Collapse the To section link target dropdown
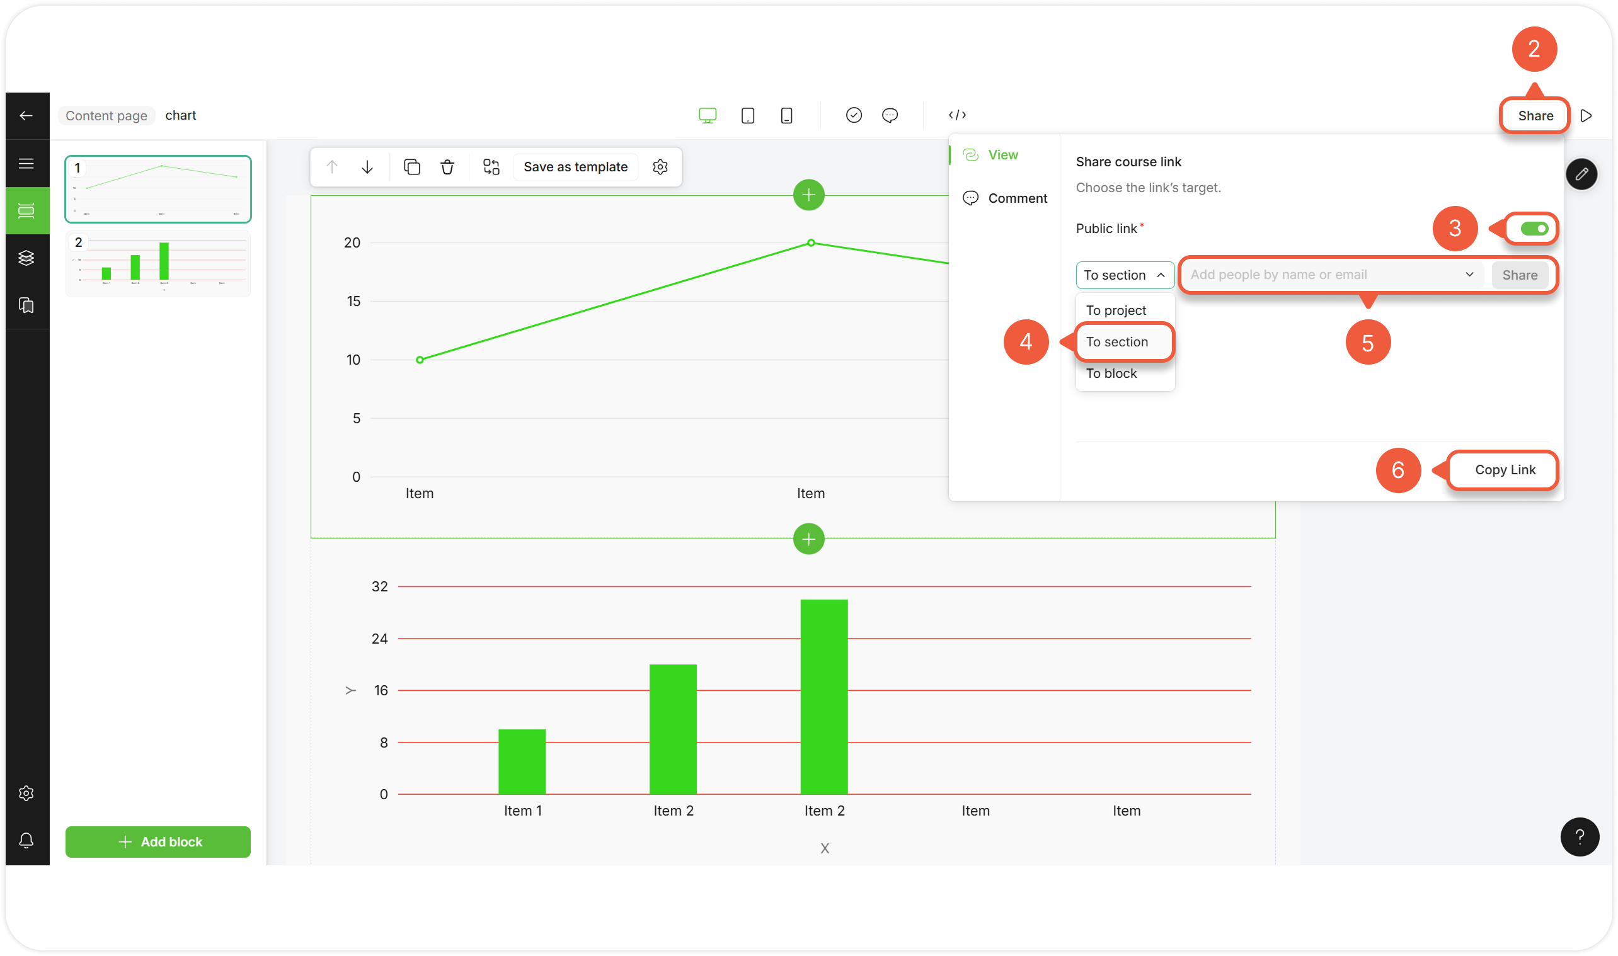Screen dimensions: 1618x956 [x=1125, y=275]
